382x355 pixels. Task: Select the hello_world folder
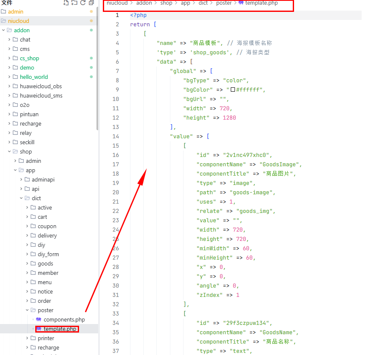point(34,77)
